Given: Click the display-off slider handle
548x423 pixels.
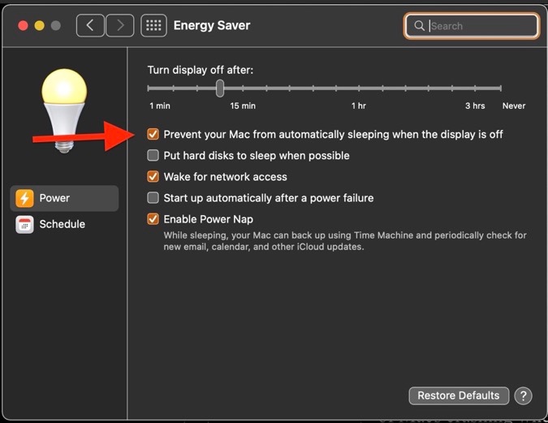Looking at the screenshot, I should click(x=220, y=88).
